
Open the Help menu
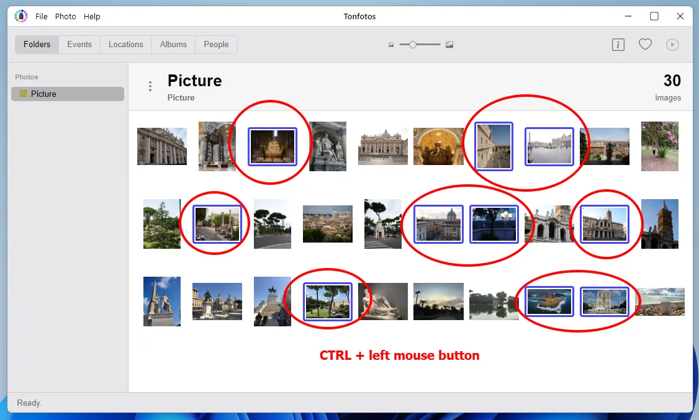click(92, 16)
